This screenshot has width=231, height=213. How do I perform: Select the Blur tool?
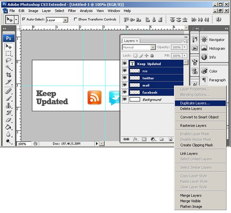(x=8, y=134)
